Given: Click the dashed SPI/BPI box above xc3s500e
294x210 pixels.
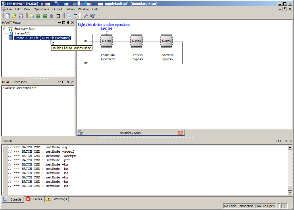Looking at the screenshot, I should coord(107,30).
